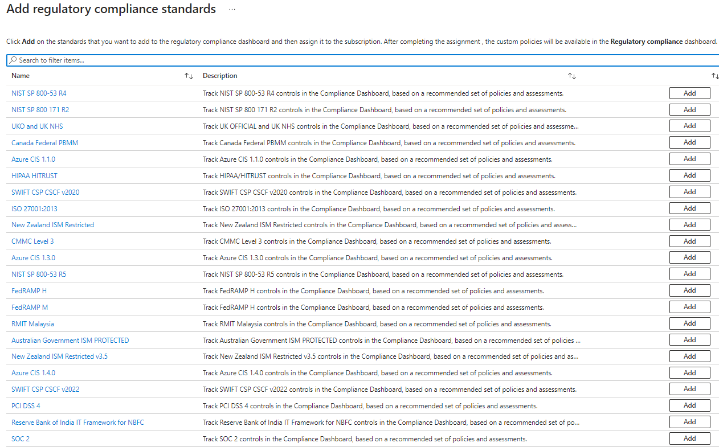Viewport: 719px width, 447px height.
Task: Open the Canada Federal PBMM link
Action: 44,143
